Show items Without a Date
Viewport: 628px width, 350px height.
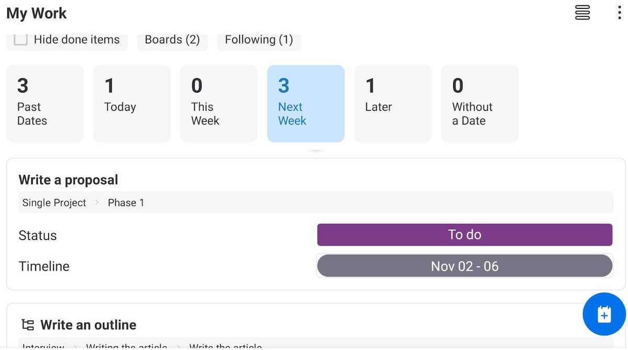click(x=479, y=103)
